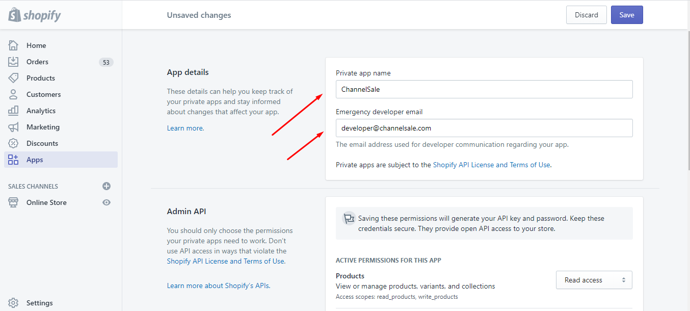Click the Orders inbox icon
Screen dimensions: 690x311
(x=13, y=62)
